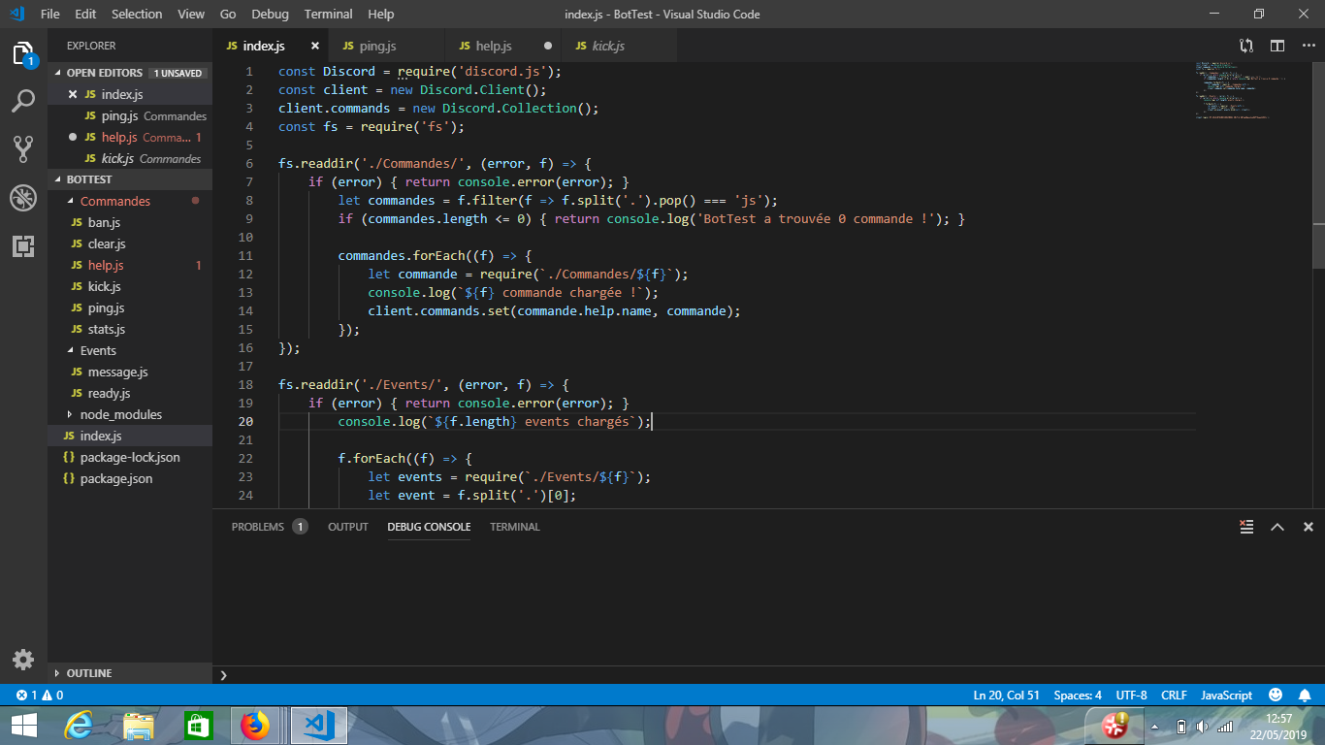
Task: Switch to the Problems panel tab
Action: tap(269, 527)
